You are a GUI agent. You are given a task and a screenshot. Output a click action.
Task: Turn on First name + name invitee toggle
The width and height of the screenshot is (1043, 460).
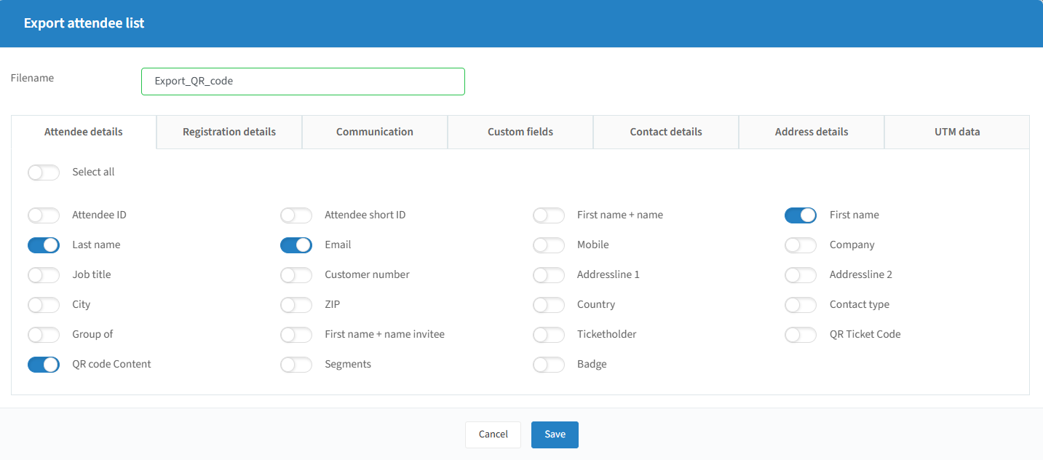coord(296,335)
